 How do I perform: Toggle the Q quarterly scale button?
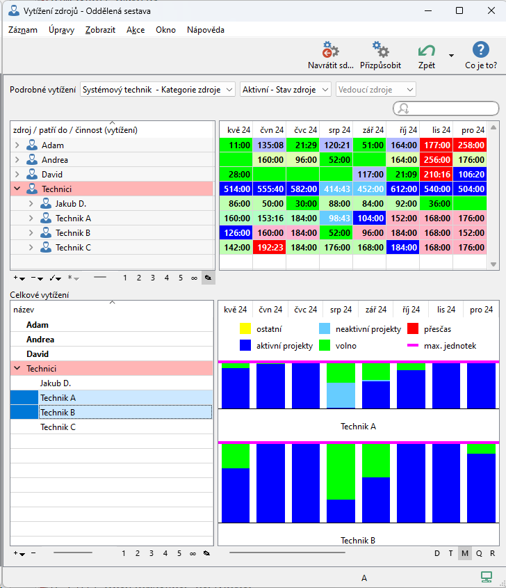(479, 553)
